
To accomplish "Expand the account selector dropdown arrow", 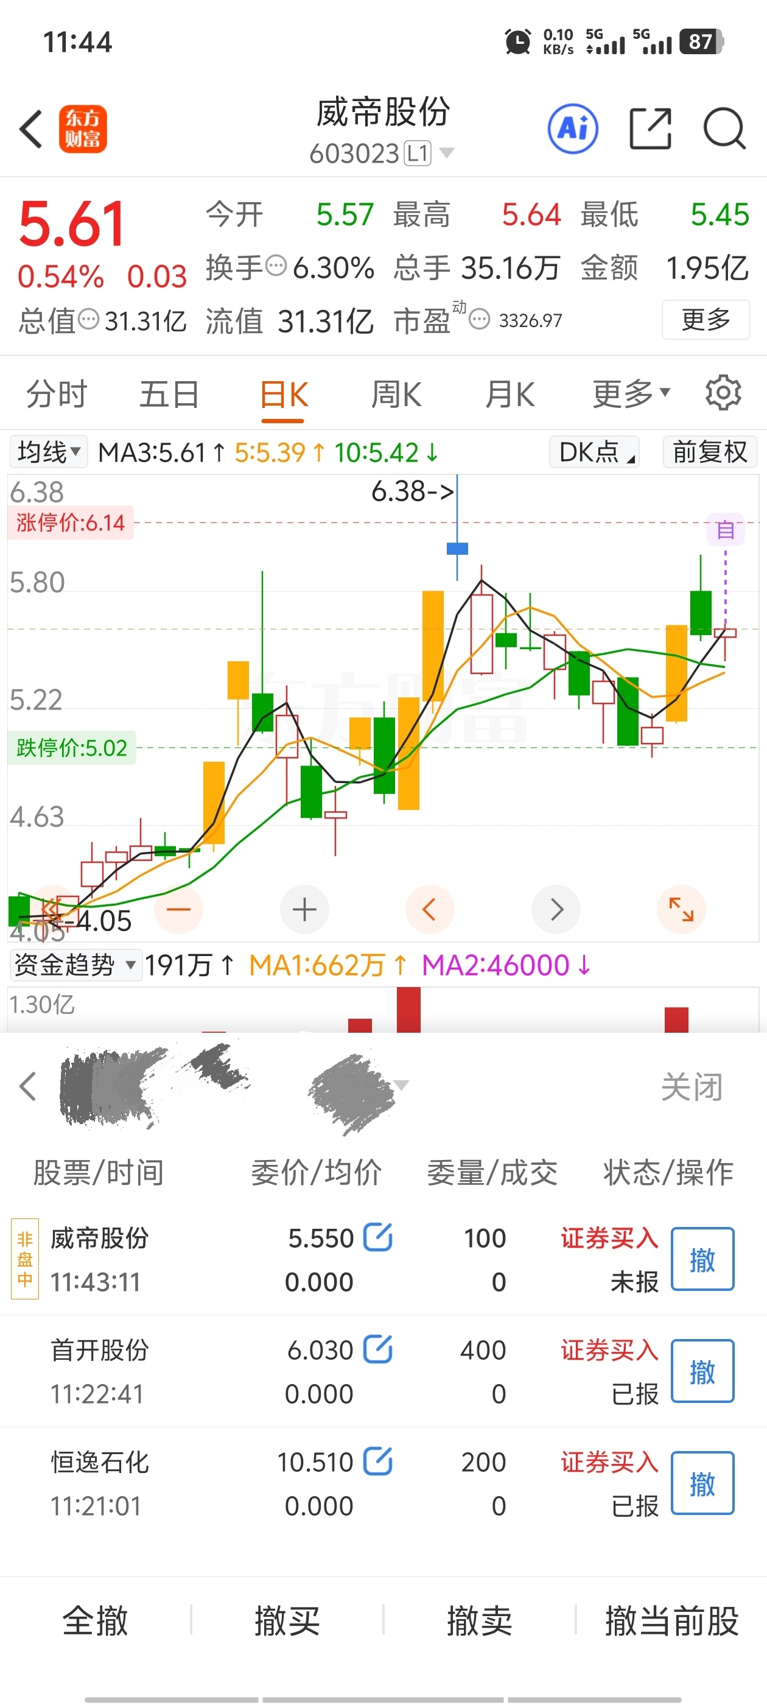I will pos(401,1085).
